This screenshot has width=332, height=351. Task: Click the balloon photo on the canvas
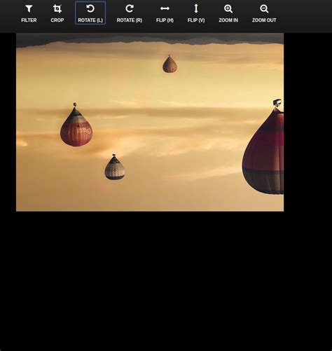click(150, 122)
